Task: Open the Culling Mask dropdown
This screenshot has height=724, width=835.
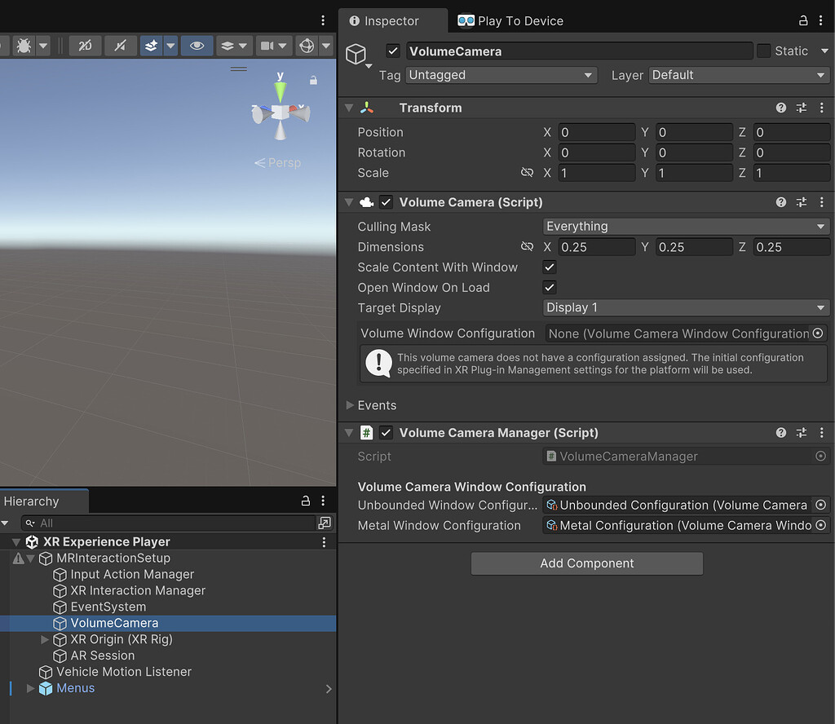Action: [685, 226]
